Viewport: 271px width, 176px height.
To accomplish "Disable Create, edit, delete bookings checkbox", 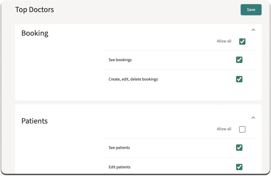I will tap(239, 79).
